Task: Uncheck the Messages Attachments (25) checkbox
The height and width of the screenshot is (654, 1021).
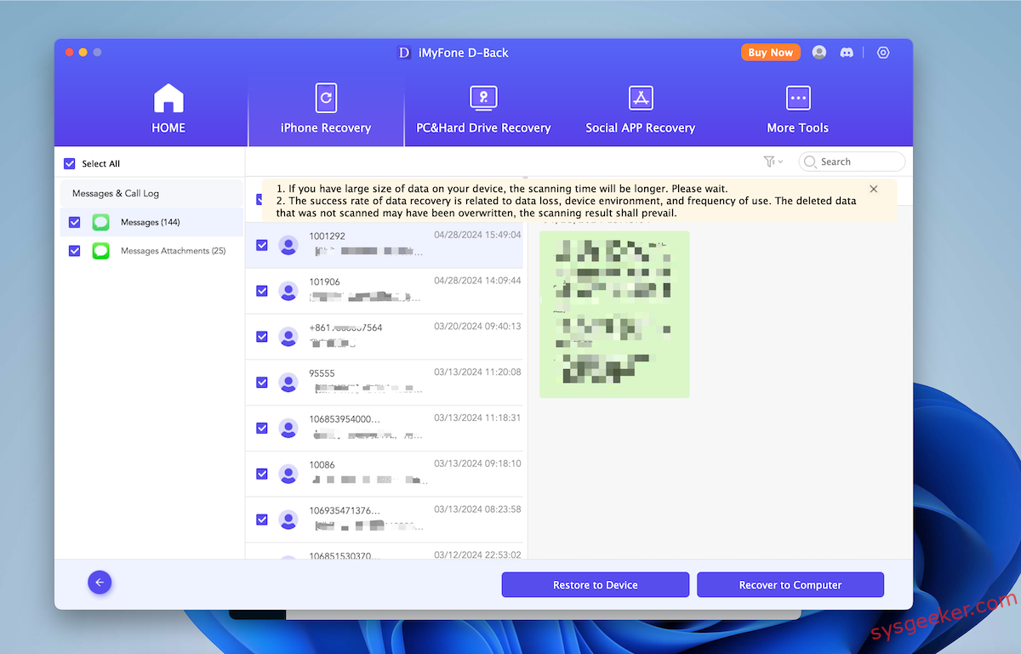Action: coord(75,251)
